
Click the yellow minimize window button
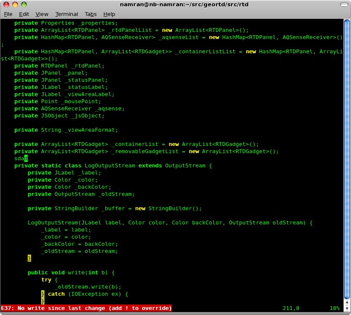15,5
